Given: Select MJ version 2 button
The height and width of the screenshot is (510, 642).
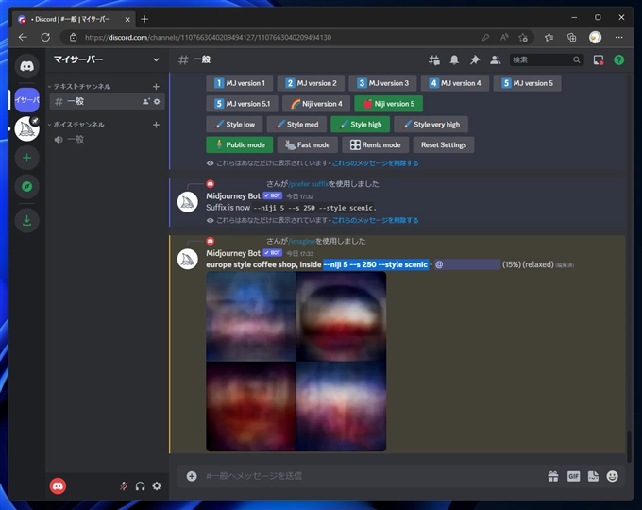Looking at the screenshot, I should pyautogui.click(x=311, y=83).
